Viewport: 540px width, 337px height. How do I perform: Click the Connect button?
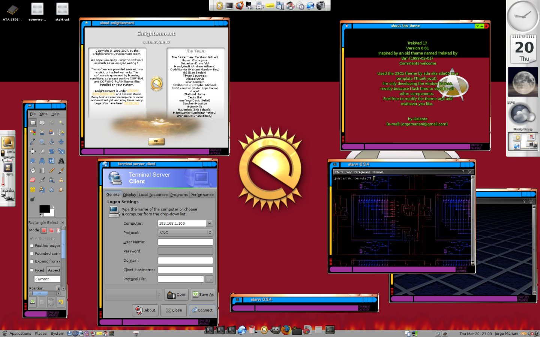tap(202, 310)
